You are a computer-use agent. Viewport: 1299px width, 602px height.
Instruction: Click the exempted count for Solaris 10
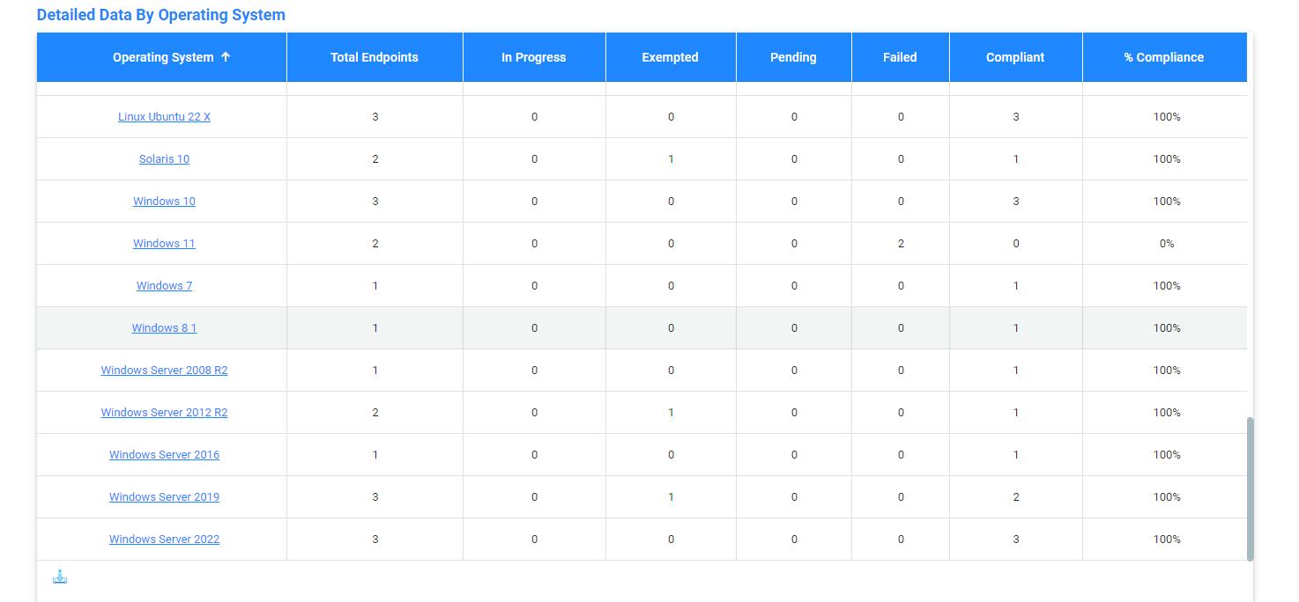point(670,158)
